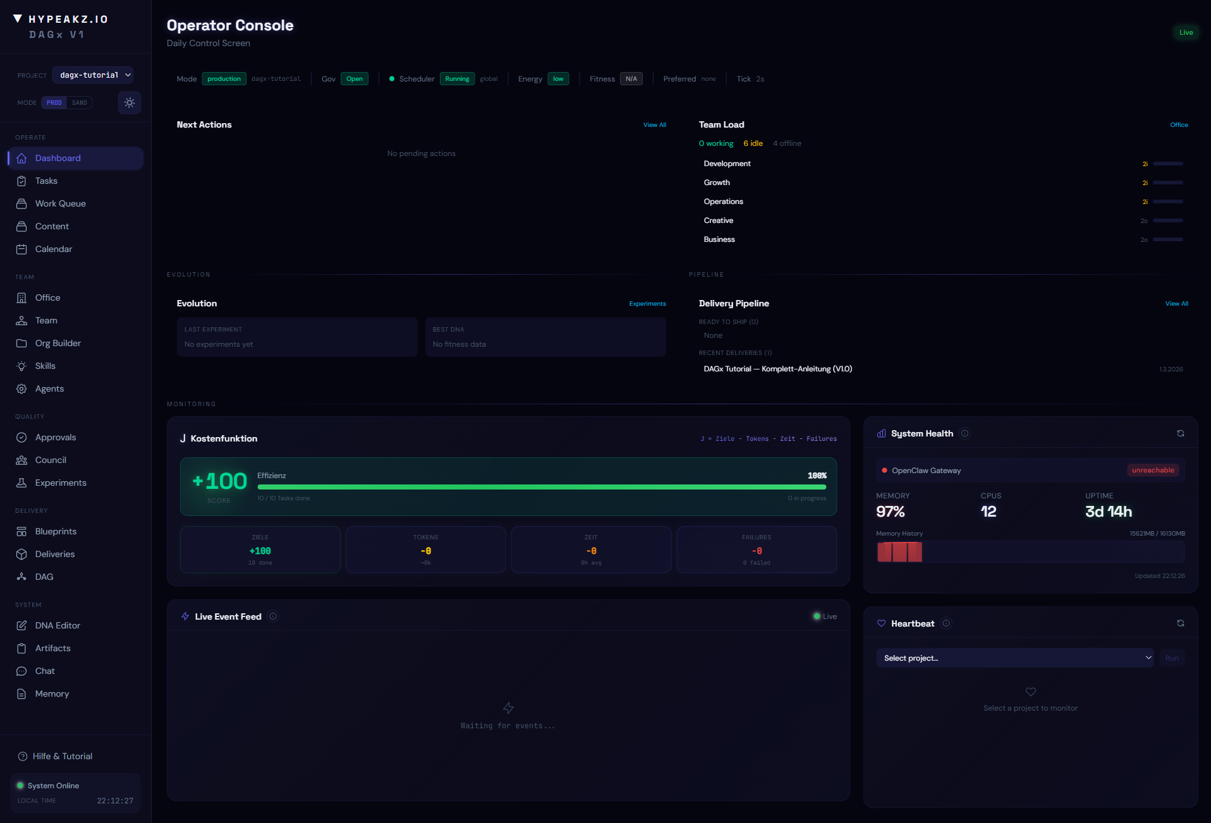Navigate to the Org Builder section
1211x823 pixels.
tap(58, 343)
